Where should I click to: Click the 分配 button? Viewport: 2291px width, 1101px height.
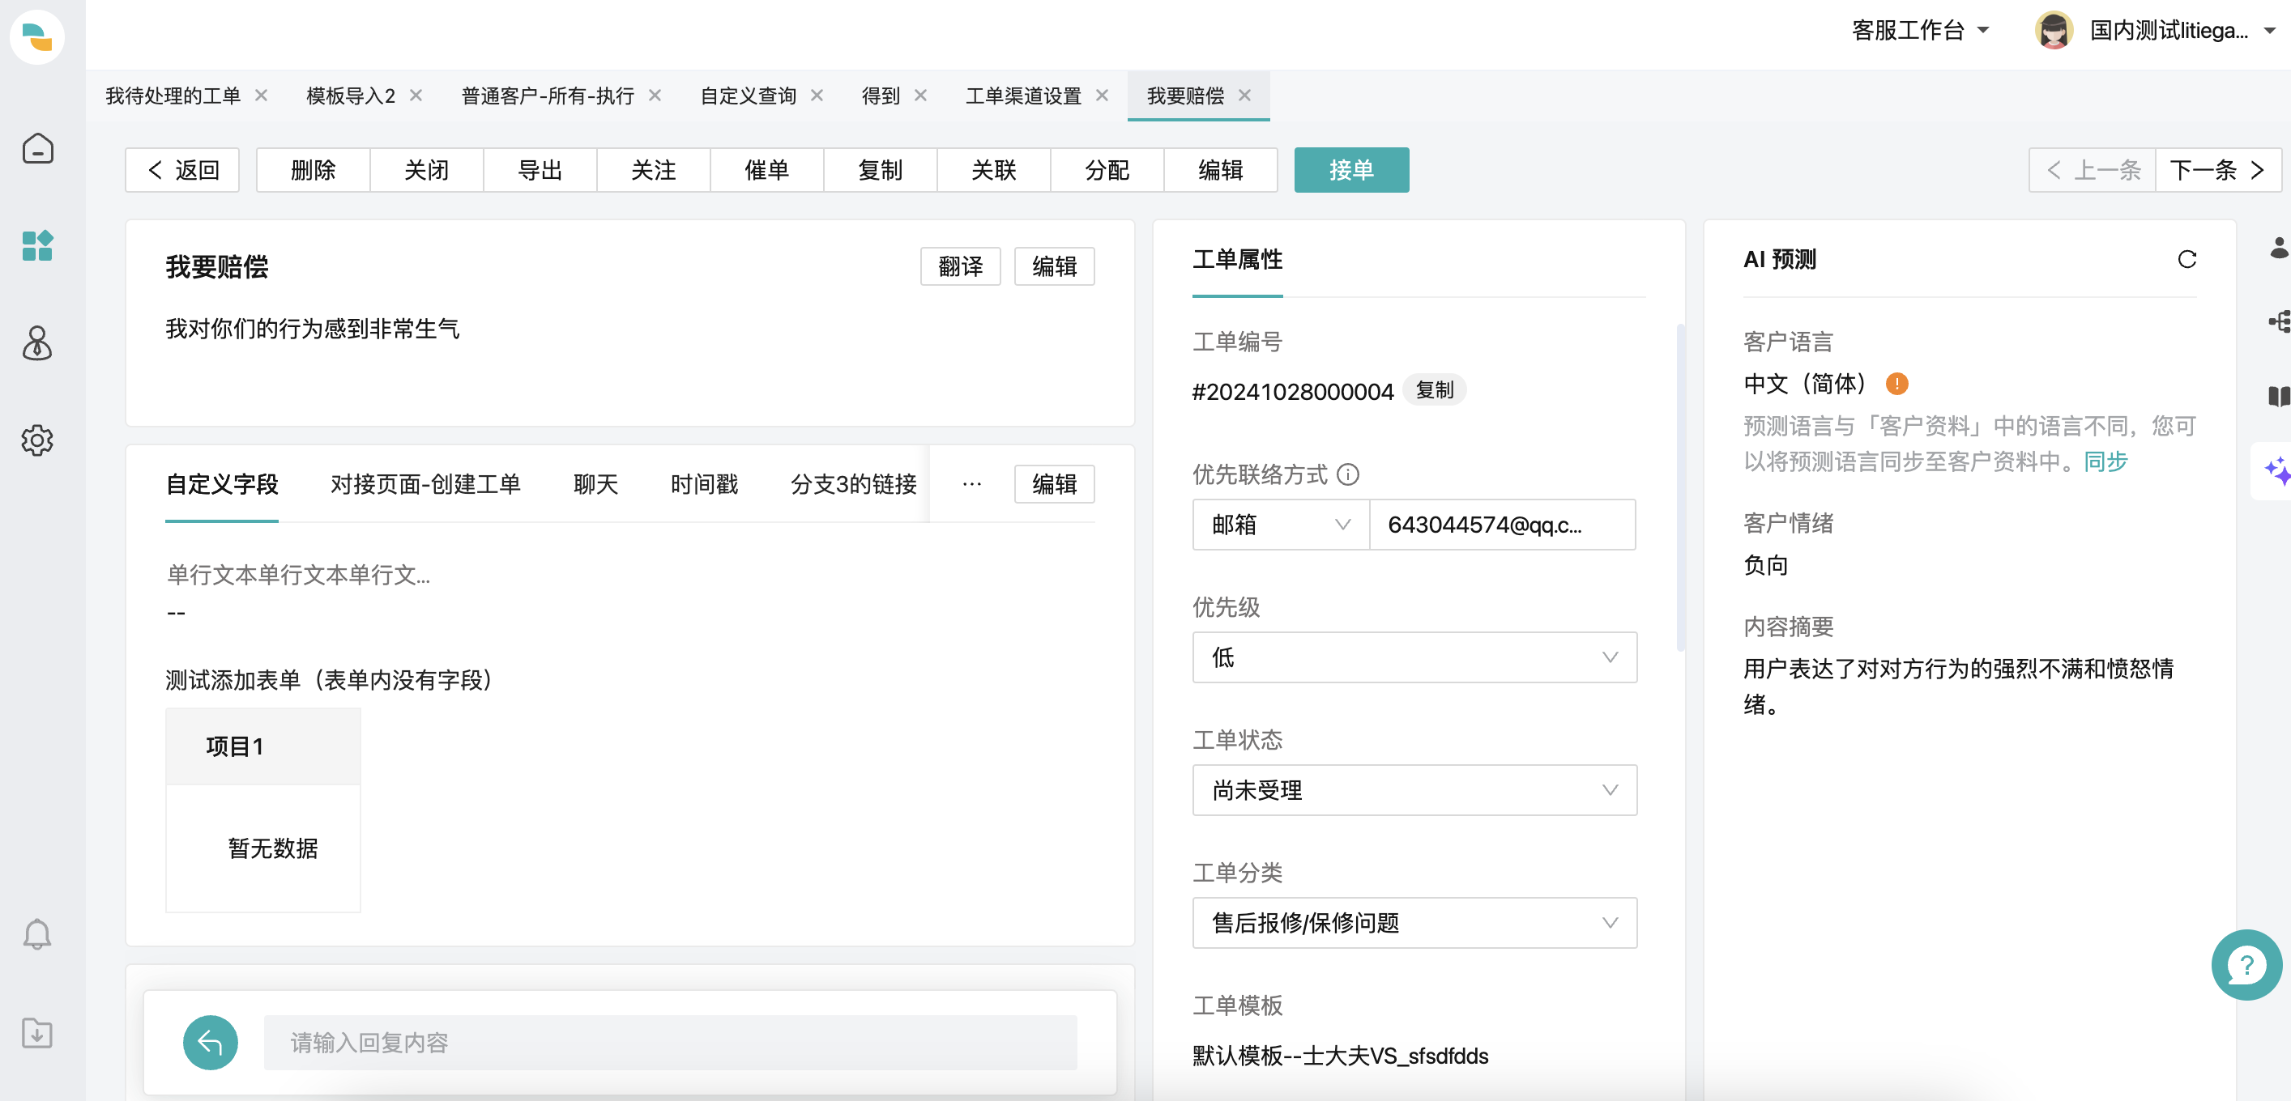1107,170
